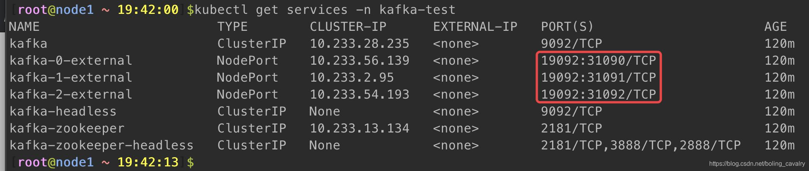Click the 19092:31090/TCP port entry

point(598,60)
